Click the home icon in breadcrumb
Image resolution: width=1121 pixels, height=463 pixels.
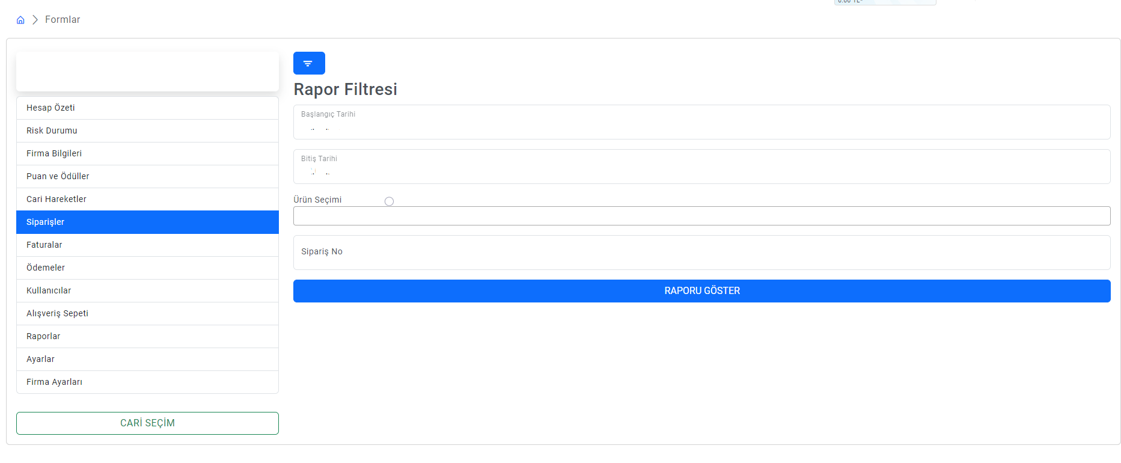pyautogui.click(x=20, y=20)
